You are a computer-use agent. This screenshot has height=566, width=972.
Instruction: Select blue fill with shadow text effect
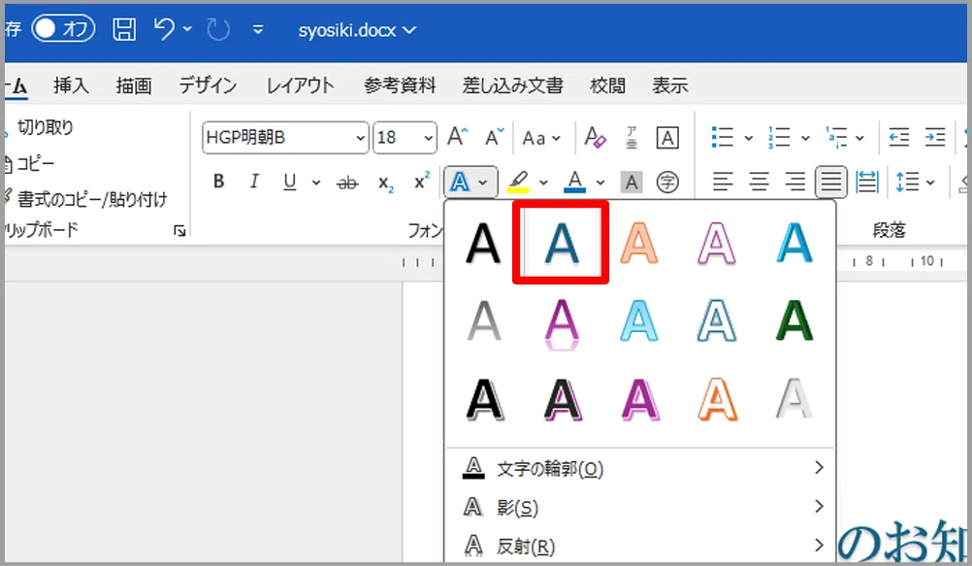[x=561, y=244]
